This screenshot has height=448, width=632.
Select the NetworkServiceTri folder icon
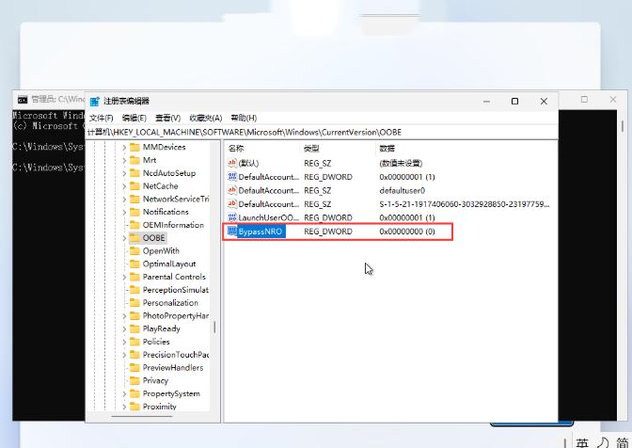(x=134, y=199)
